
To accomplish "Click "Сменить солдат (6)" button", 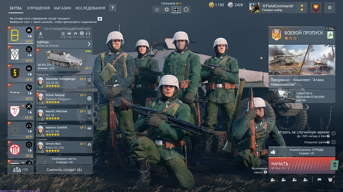I will 64,169.
